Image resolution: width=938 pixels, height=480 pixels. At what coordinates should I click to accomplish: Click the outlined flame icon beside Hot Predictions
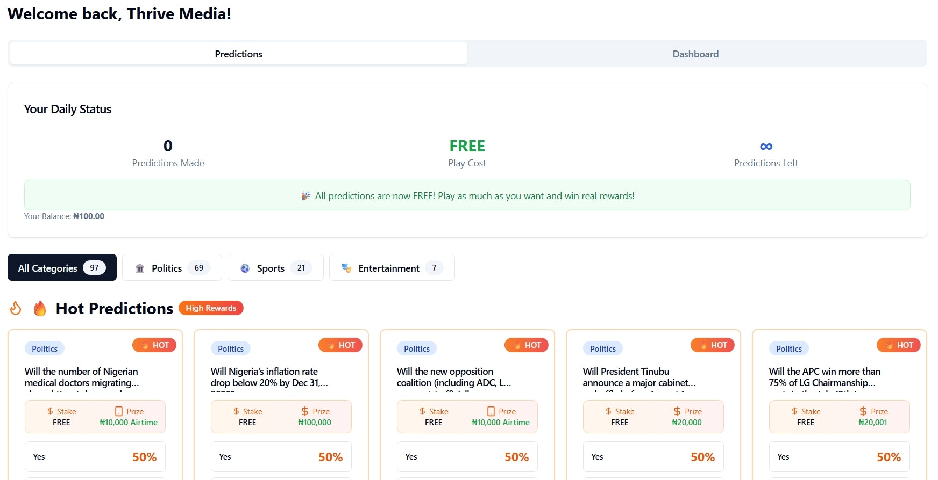[x=16, y=308]
